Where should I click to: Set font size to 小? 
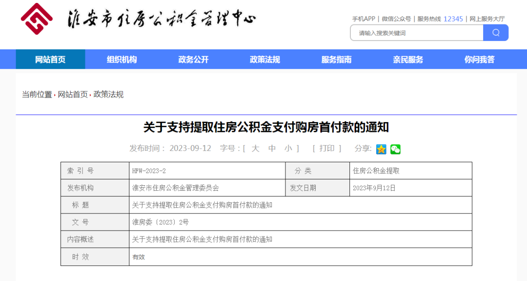click(x=289, y=149)
